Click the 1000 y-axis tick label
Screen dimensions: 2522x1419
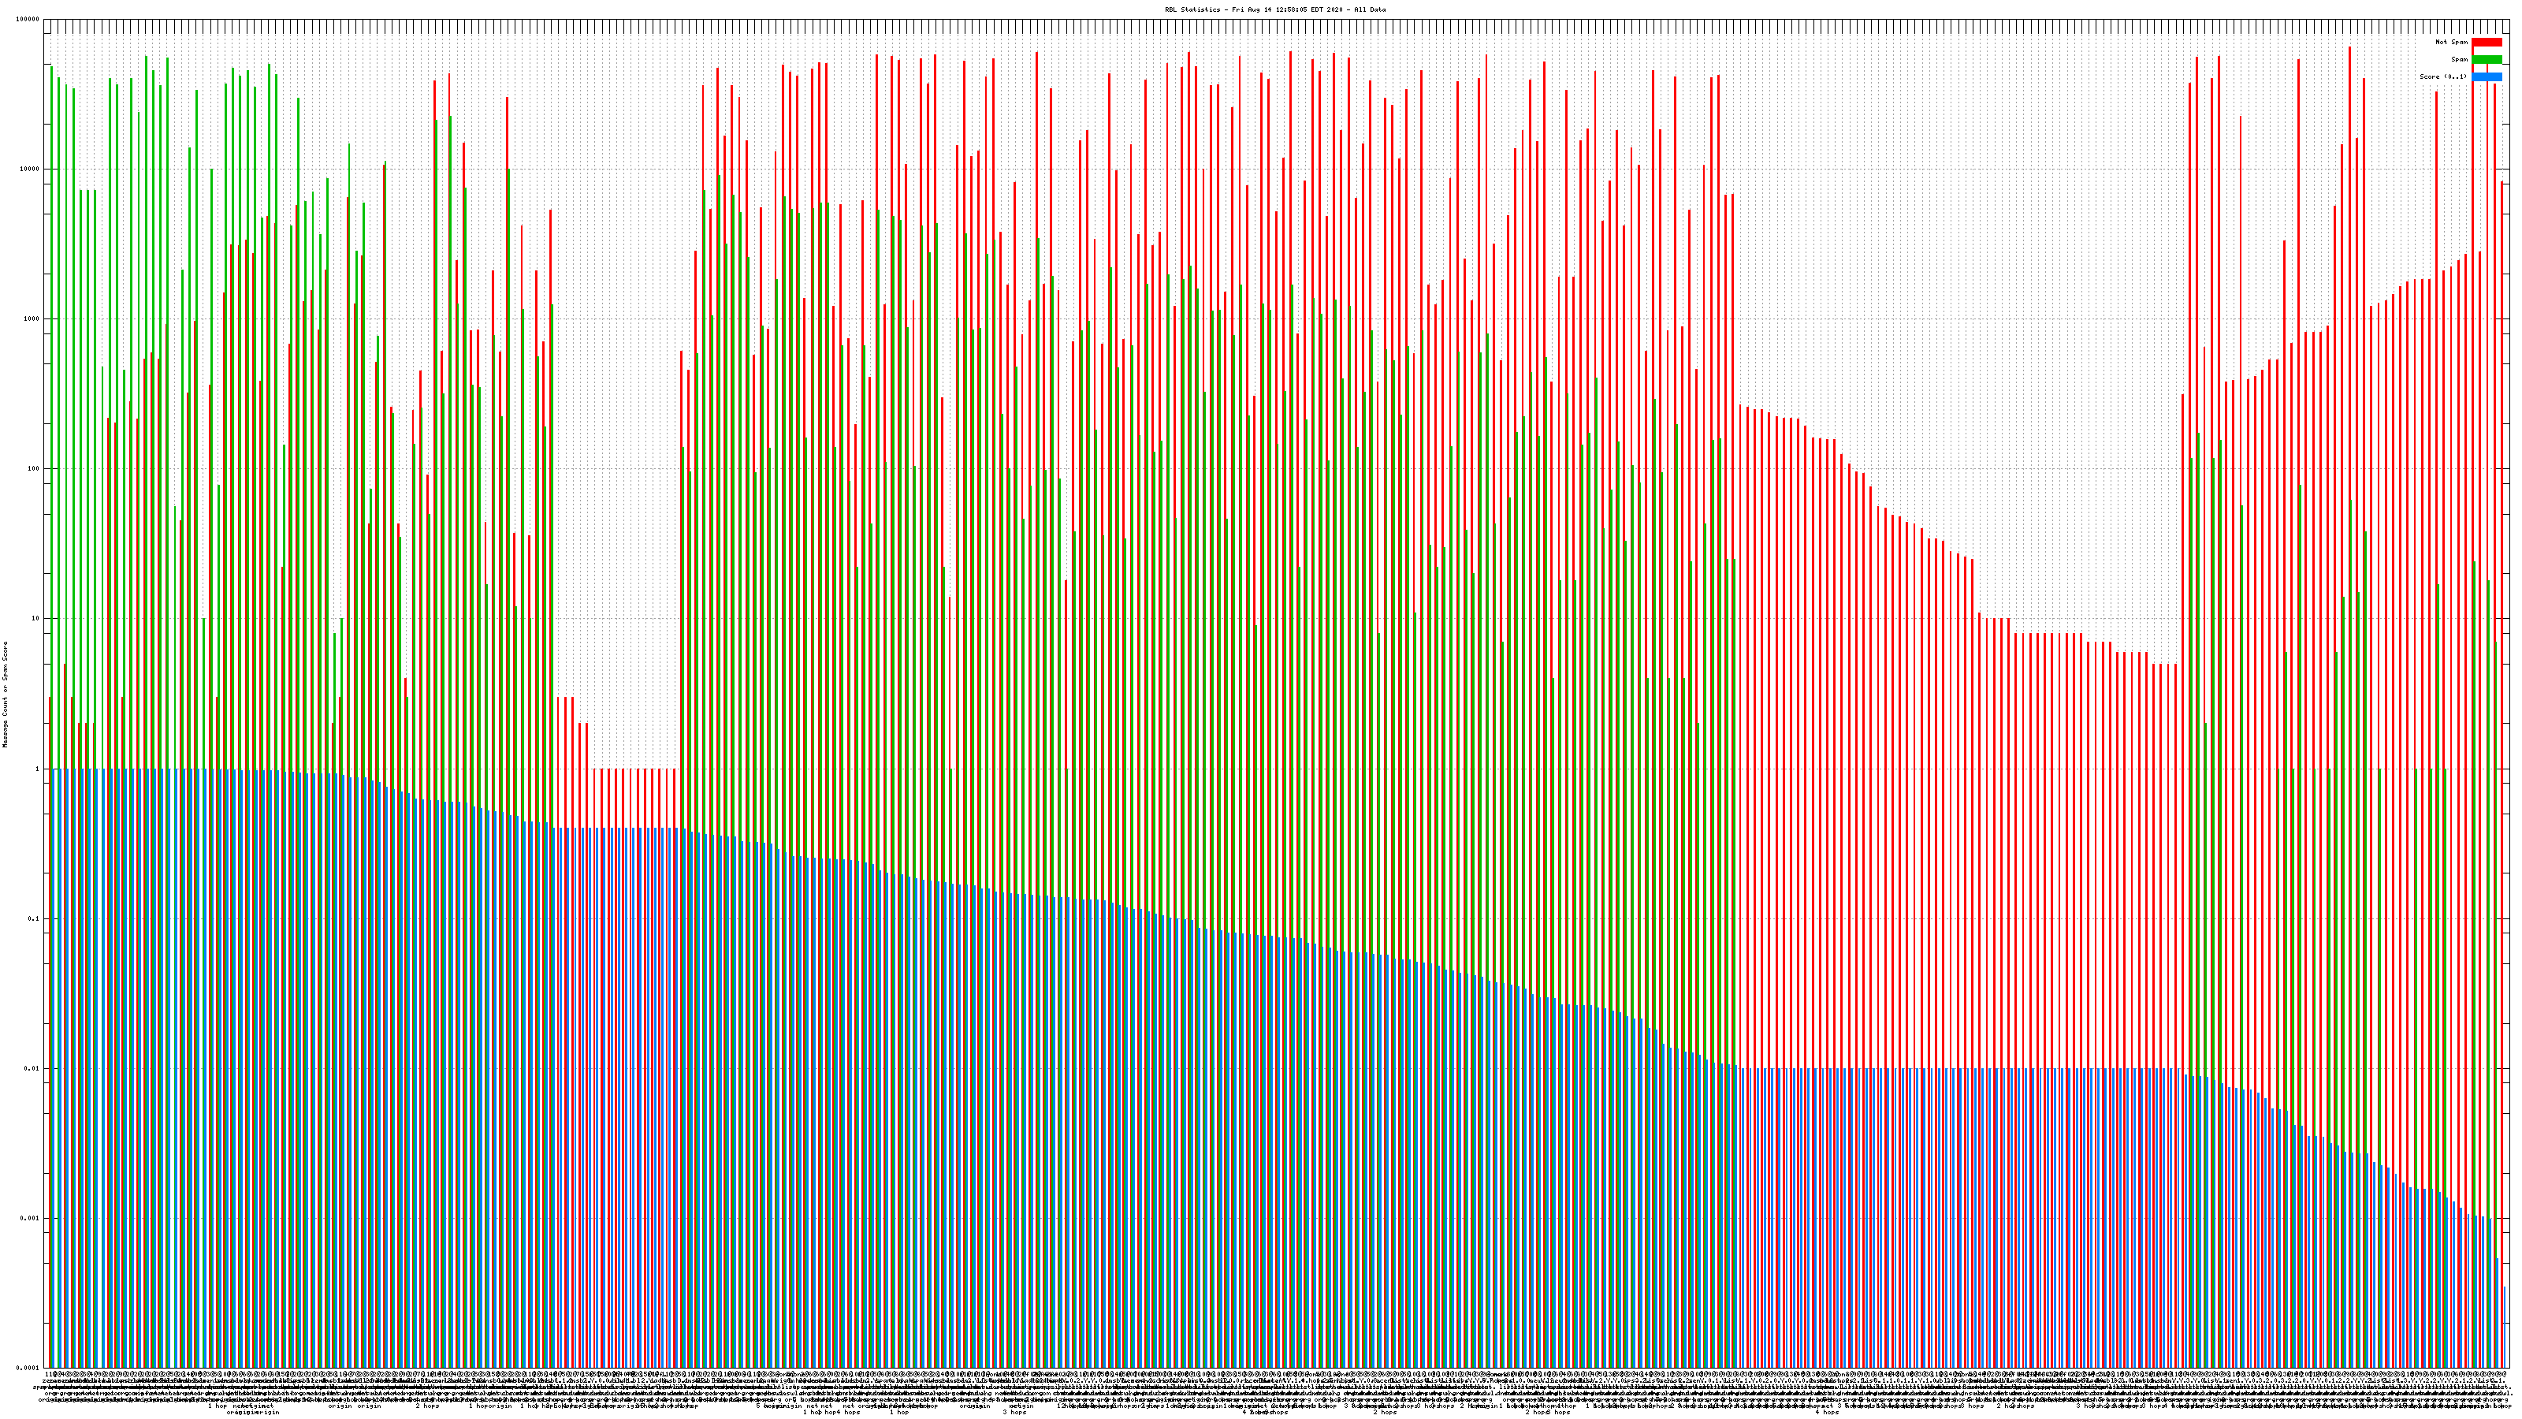pos(32,319)
